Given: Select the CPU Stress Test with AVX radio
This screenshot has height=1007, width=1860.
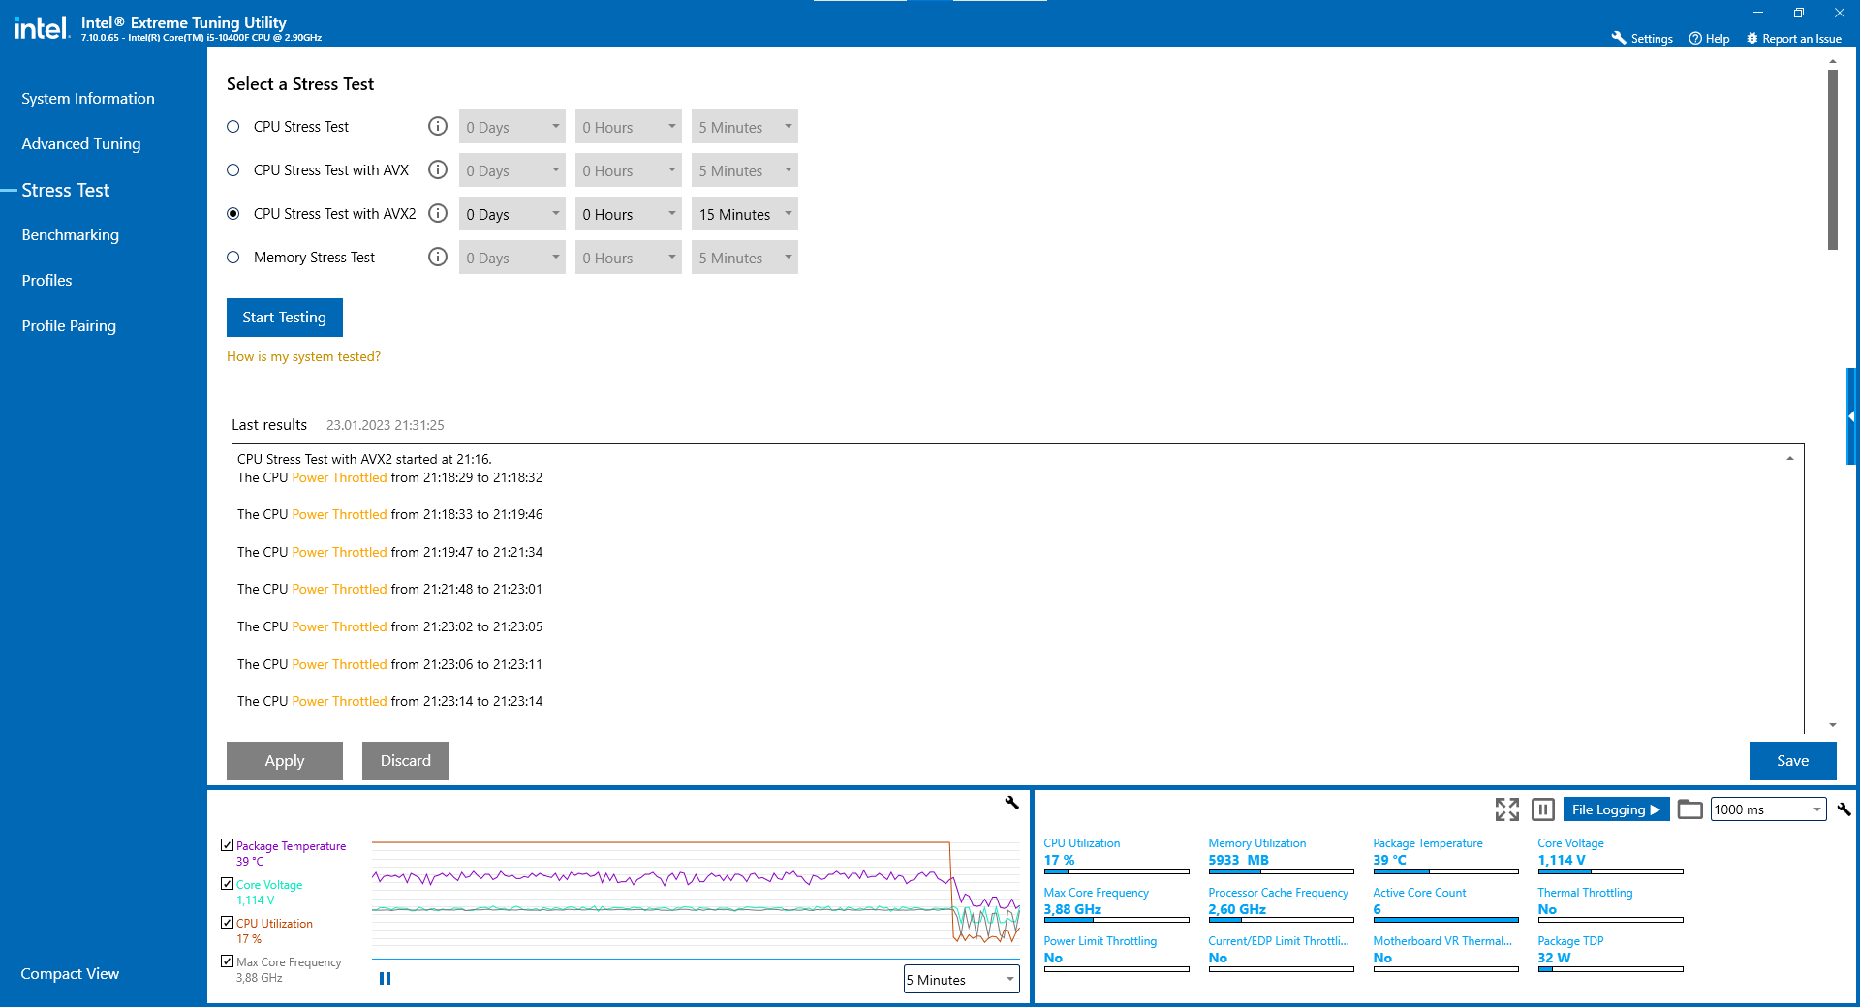Looking at the screenshot, I should click(x=233, y=170).
